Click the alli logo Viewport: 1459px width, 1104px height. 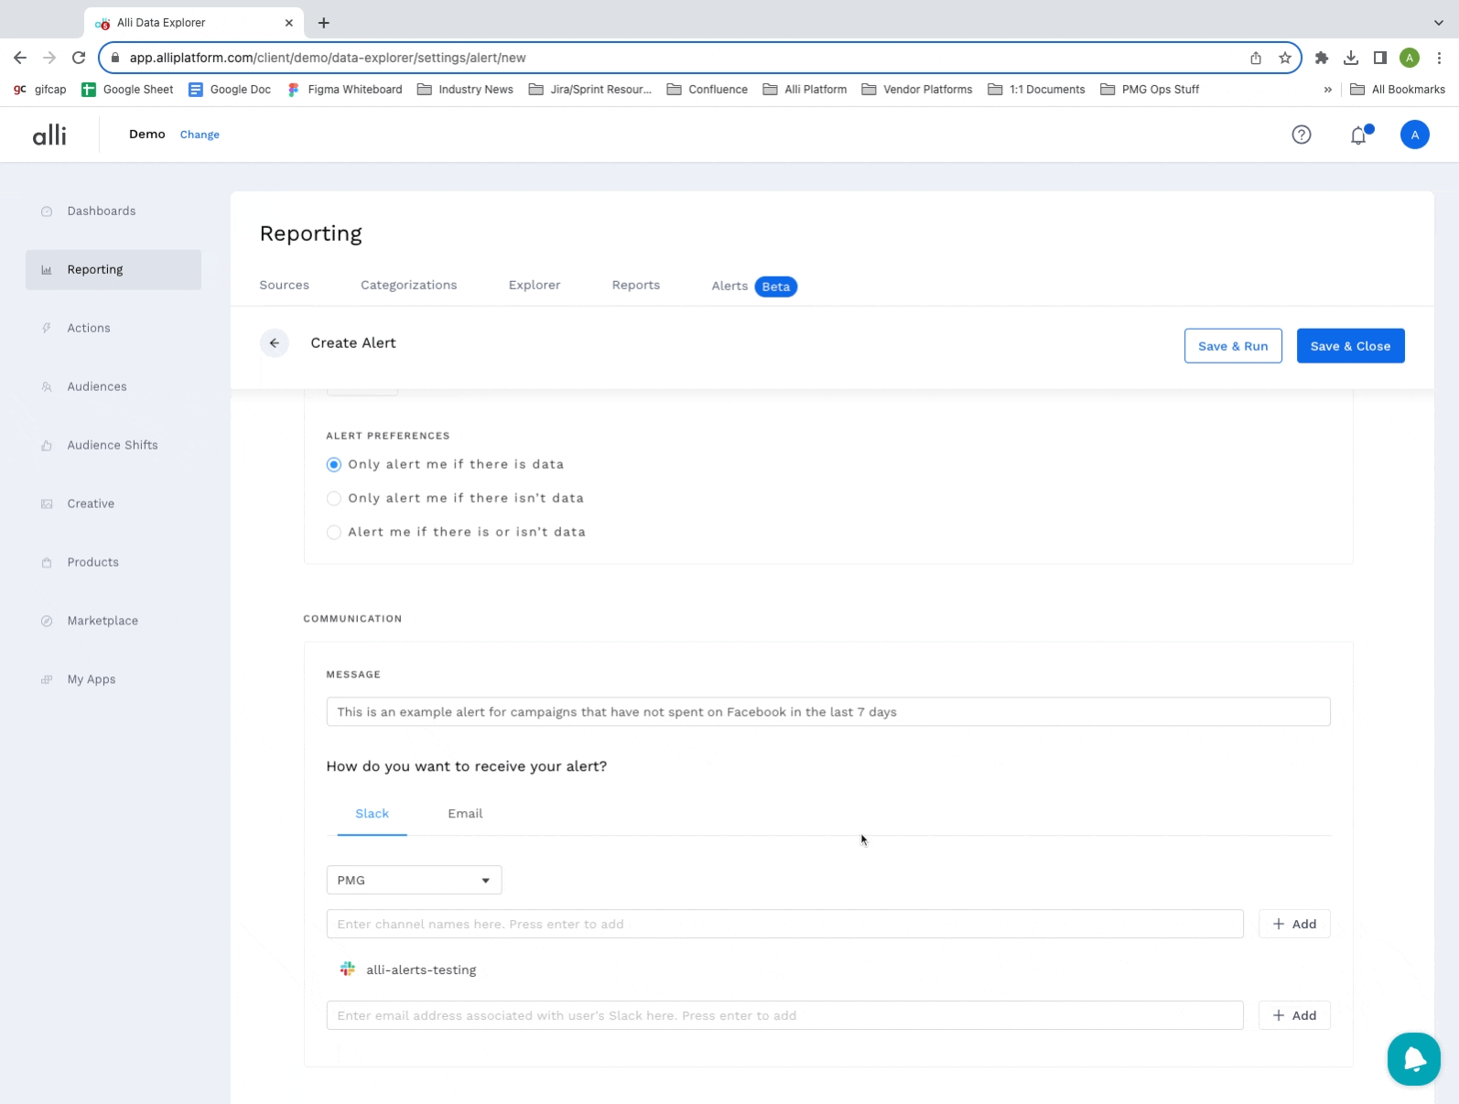click(49, 135)
